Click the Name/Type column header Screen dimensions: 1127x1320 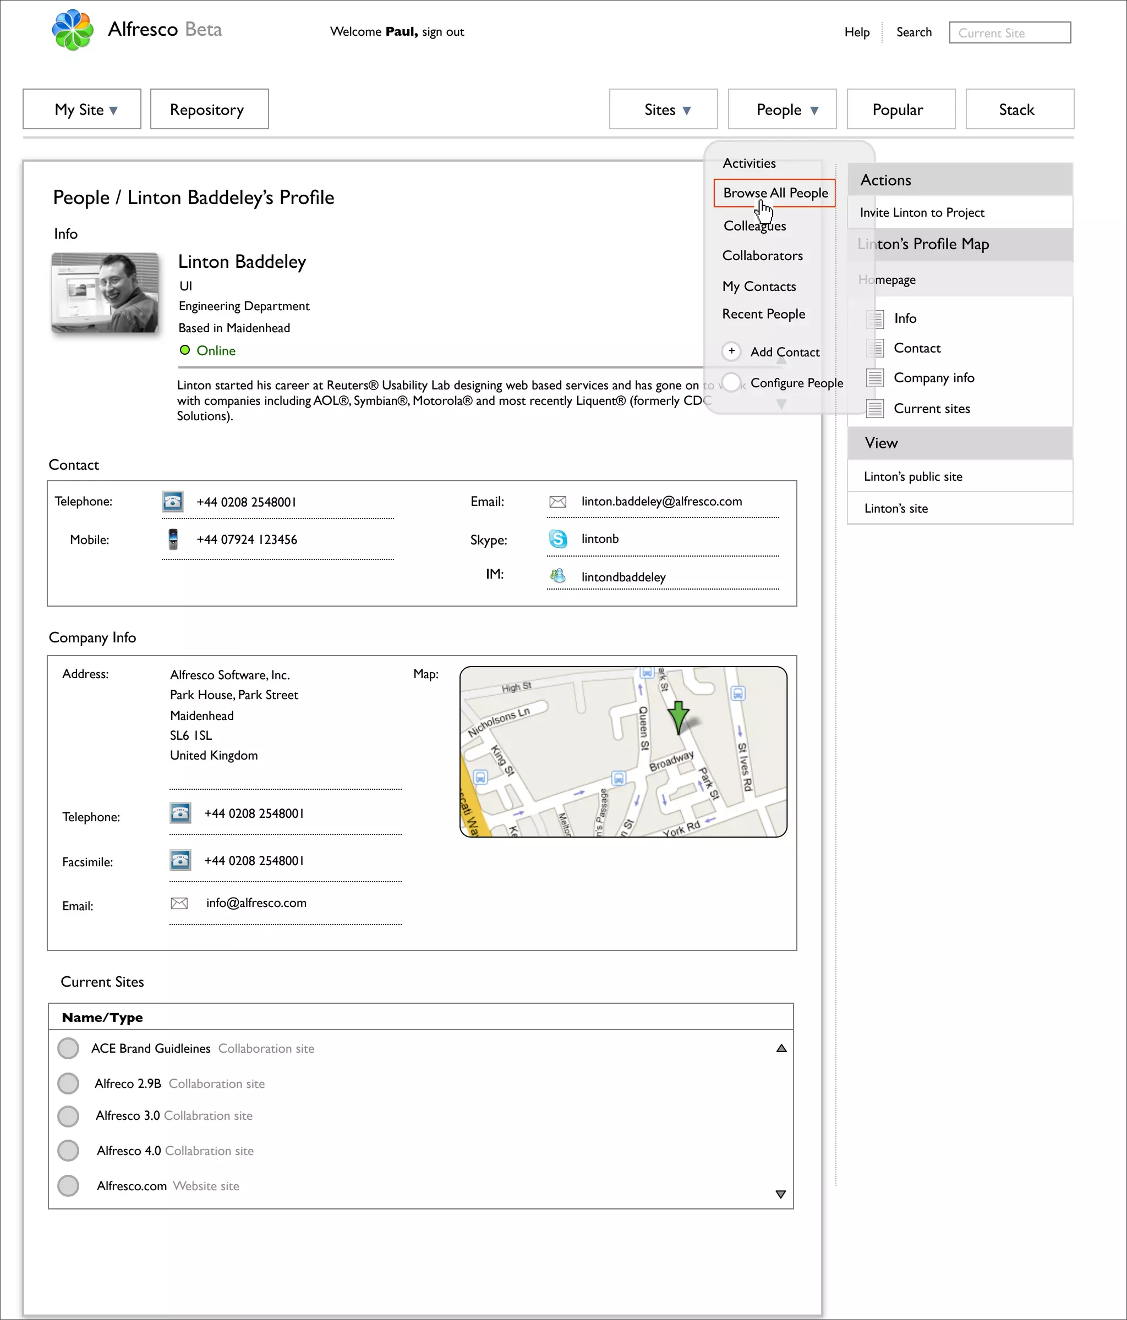point(421,1018)
